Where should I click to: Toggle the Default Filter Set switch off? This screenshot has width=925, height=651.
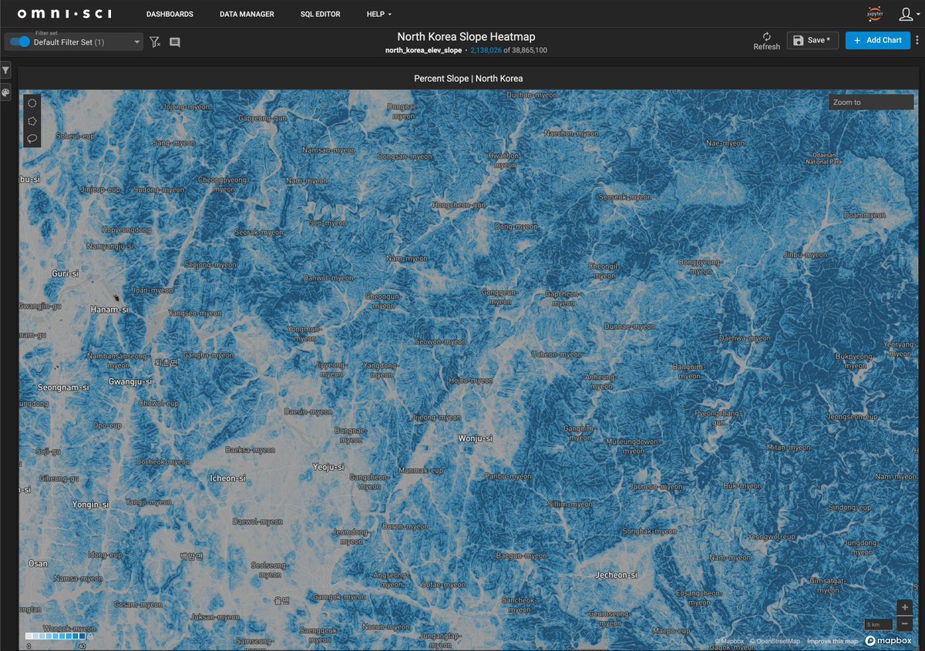[x=20, y=42]
